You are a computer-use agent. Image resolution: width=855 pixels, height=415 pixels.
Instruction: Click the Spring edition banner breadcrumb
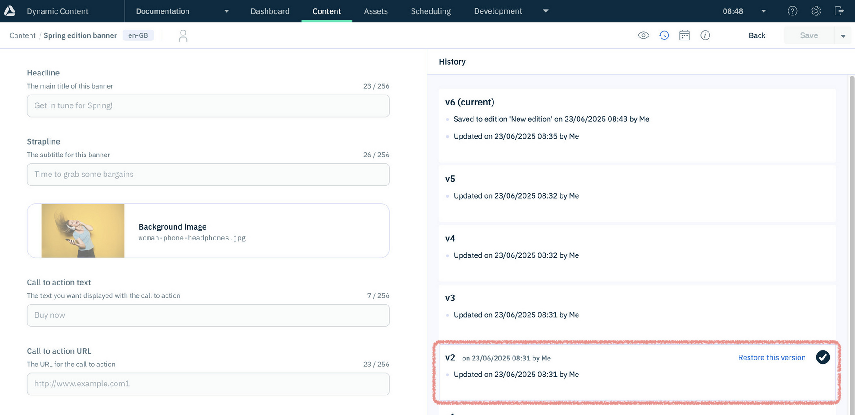coord(80,35)
